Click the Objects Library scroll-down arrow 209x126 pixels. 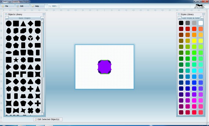pos(43,113)
